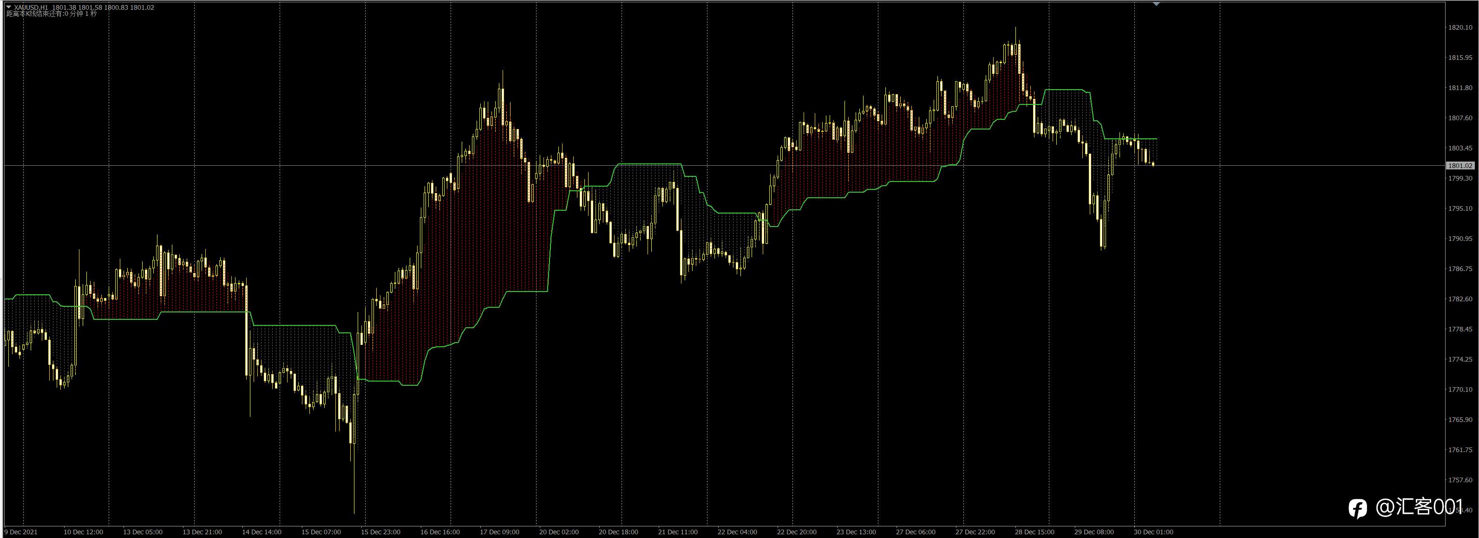The height and width of the screenshot is (538, 1479).
Task: Click the highlighted current price label 1801.02
Action: click(1459, 166)
